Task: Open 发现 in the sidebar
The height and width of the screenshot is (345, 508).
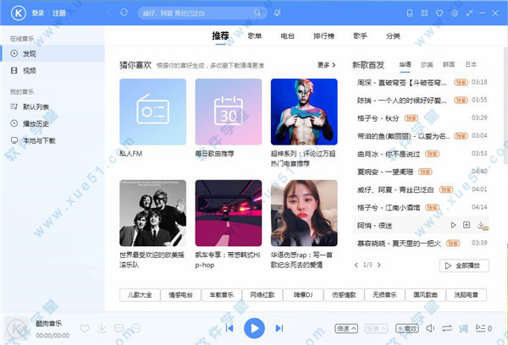Action: [52, 54]
